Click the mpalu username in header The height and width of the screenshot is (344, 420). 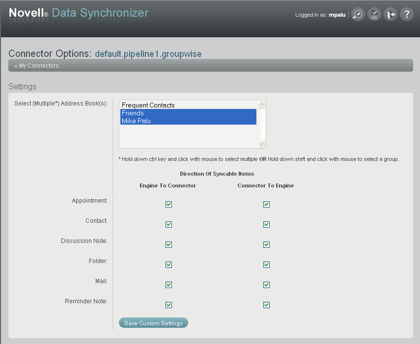(337, 15)
